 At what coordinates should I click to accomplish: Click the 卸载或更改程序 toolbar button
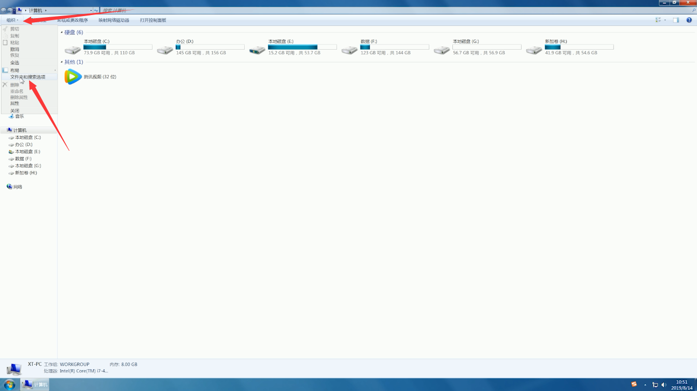(72, 20)
